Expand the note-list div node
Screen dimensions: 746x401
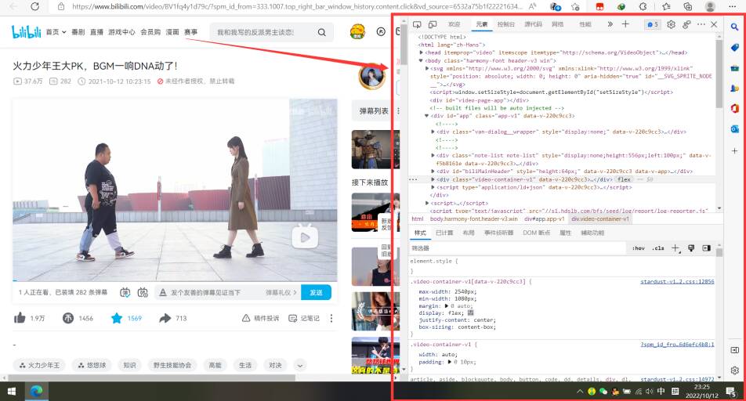tap(433, 156)
